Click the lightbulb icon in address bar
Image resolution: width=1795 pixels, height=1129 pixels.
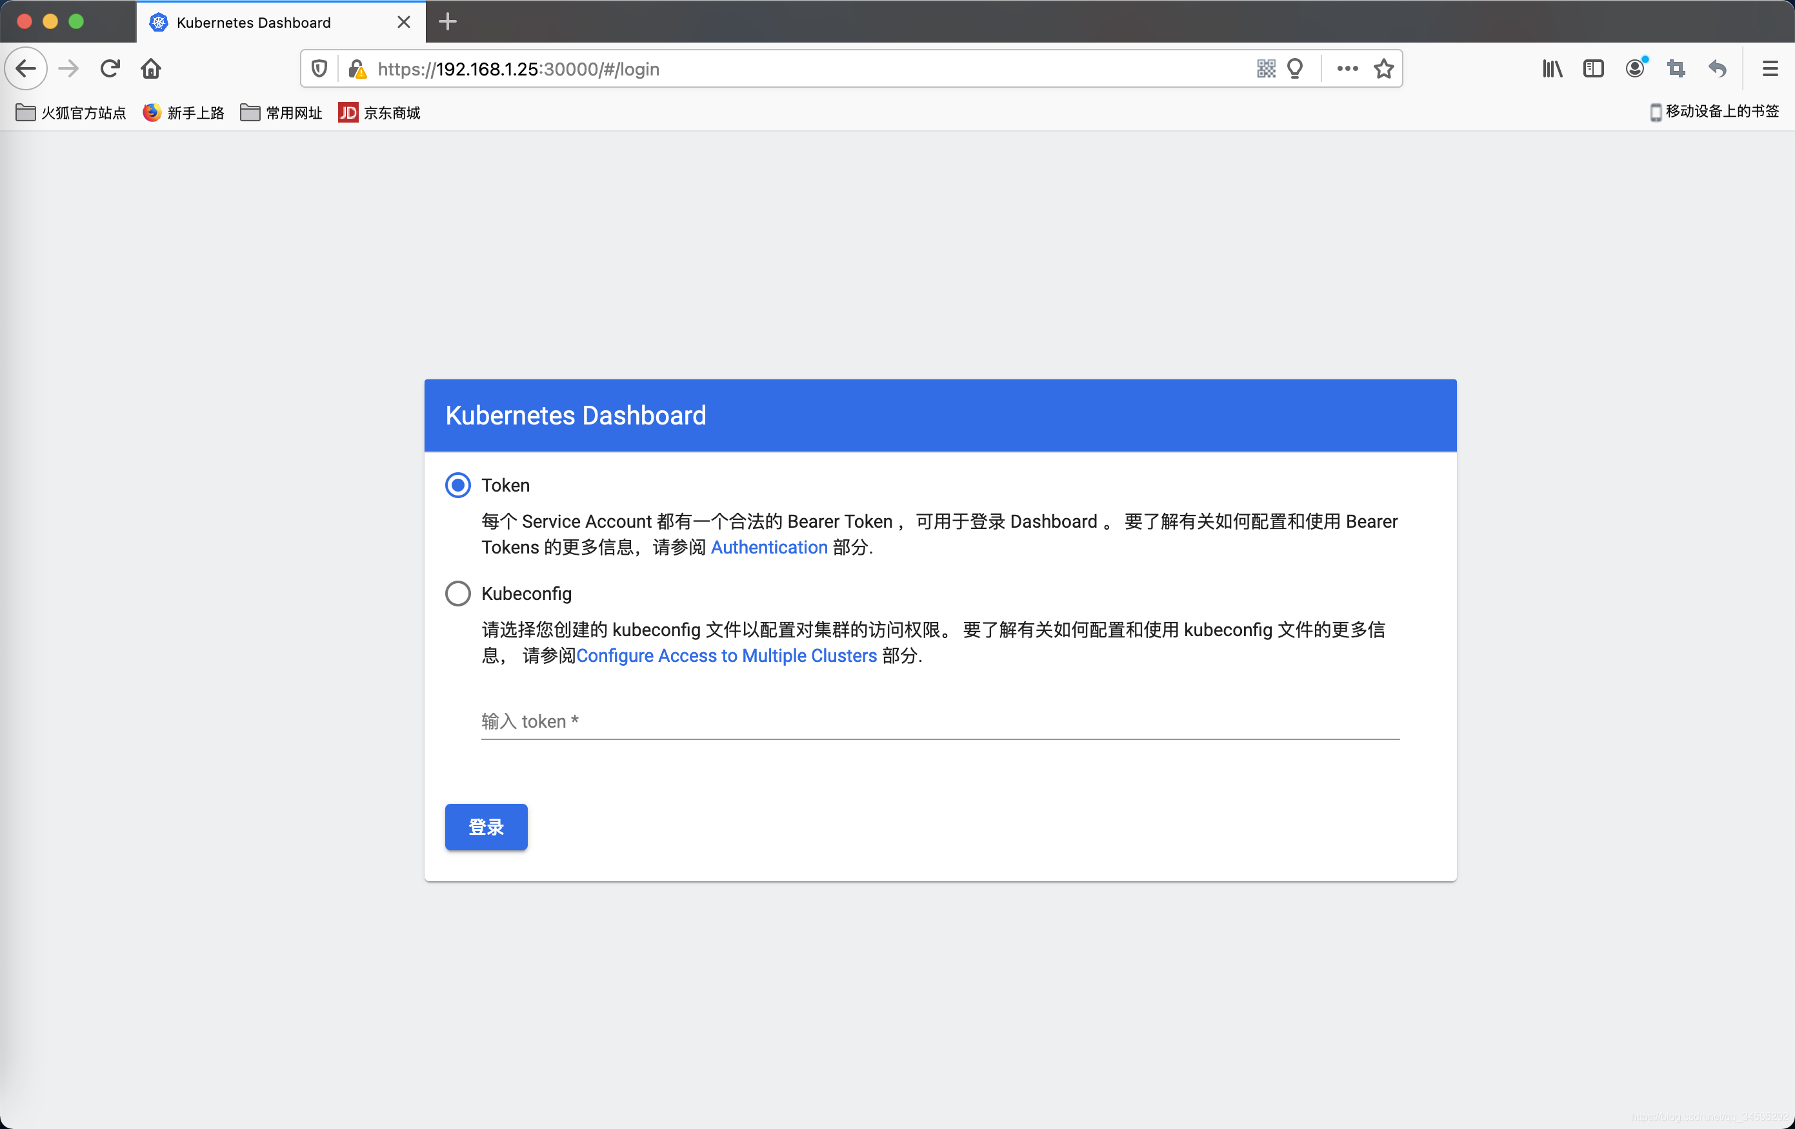(1296, 68)
